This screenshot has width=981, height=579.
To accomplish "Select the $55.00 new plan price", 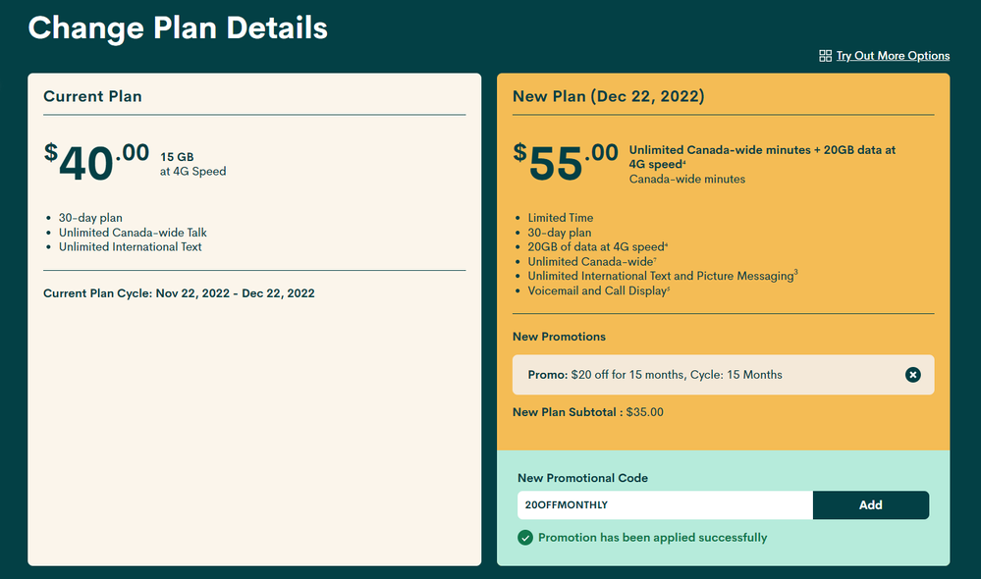I will click(566, 162).
